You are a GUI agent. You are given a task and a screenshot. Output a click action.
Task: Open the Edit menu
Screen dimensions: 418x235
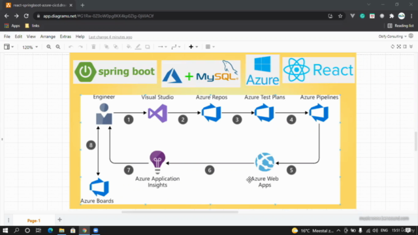(x=18, y=37)
